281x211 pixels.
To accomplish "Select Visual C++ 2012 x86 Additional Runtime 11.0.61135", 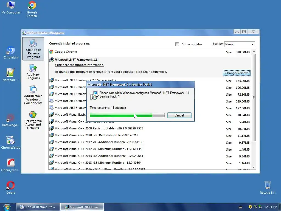I will (150, 142).
